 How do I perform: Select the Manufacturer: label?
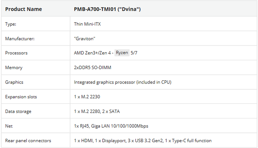(x=20, y=38)
